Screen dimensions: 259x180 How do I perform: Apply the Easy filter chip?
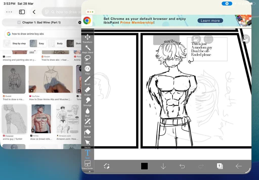[38, 43]
